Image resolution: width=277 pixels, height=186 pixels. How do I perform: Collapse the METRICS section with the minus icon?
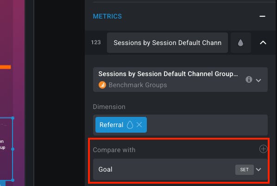click(x=262, y=16)
